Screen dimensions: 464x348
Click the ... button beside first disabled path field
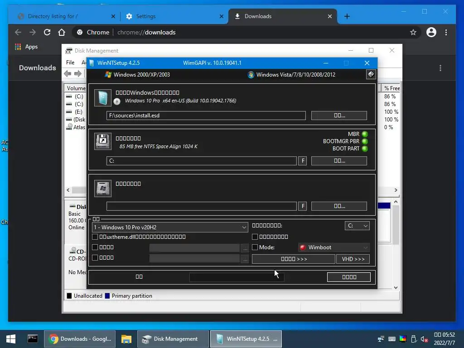[x=245, y=248]
